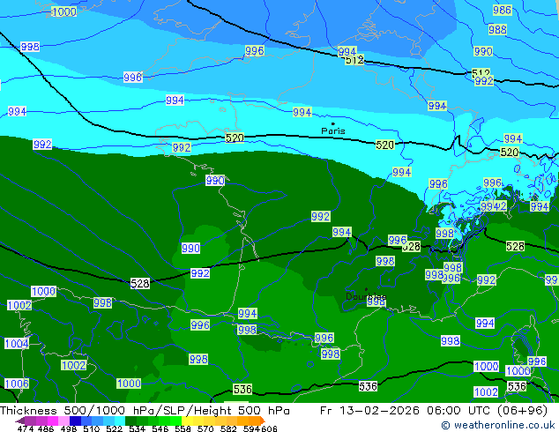Viewport: 559px width, 432px height.
Task: Select the 988 isobar label
Action: (497, 30)
